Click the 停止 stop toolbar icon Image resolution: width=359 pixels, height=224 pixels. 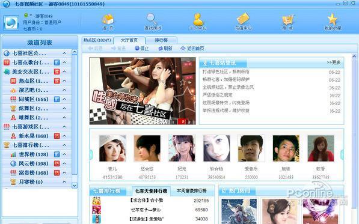point(142,49)
